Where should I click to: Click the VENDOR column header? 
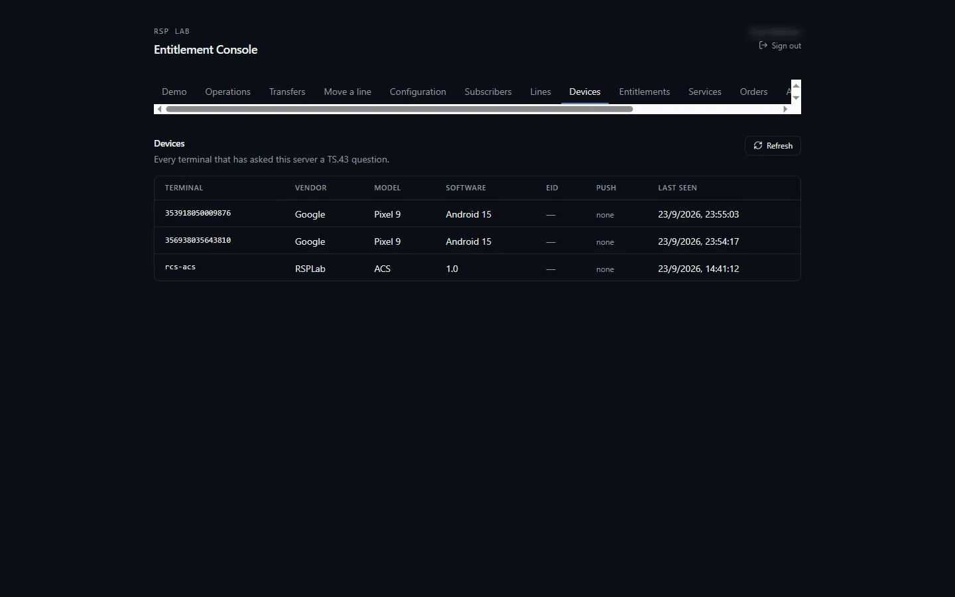point(310,188)
